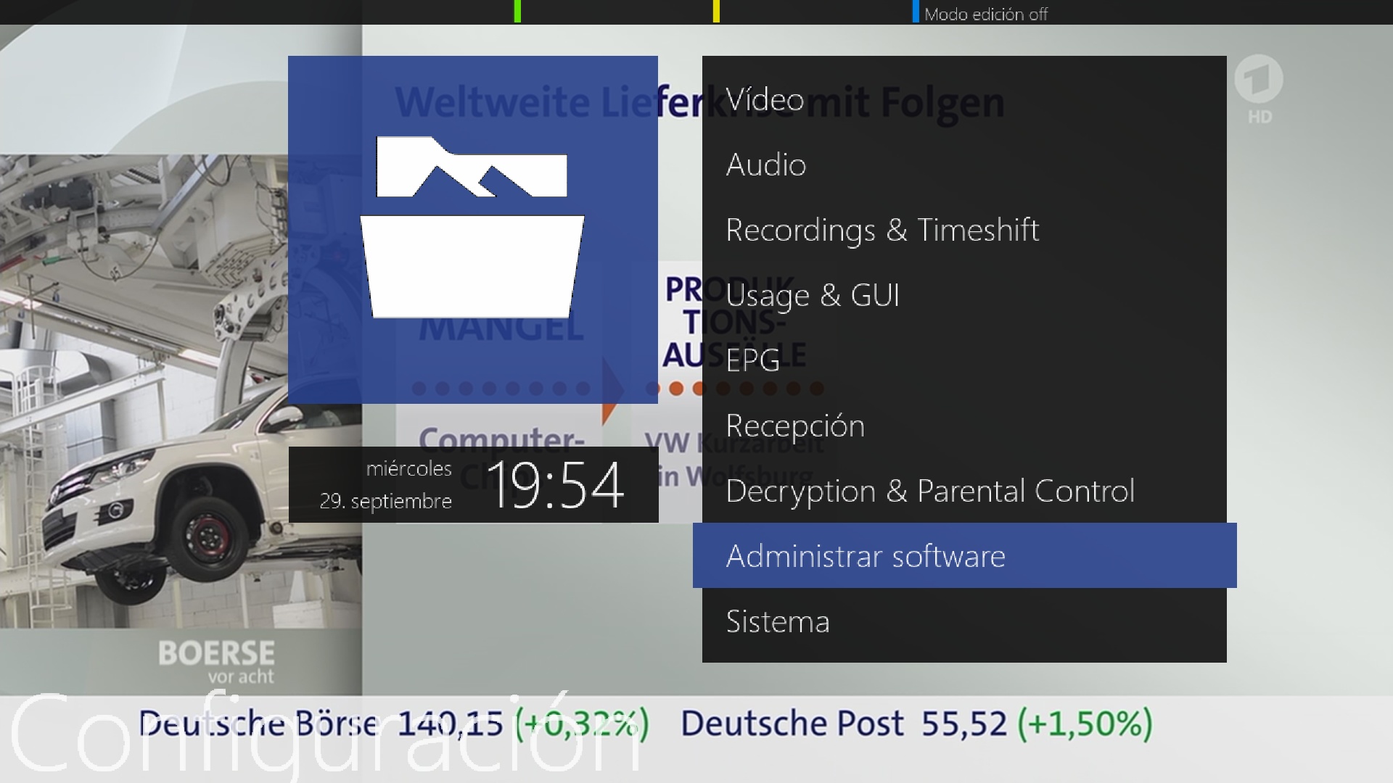Open Decryption & Parental Control

(930, 492)
